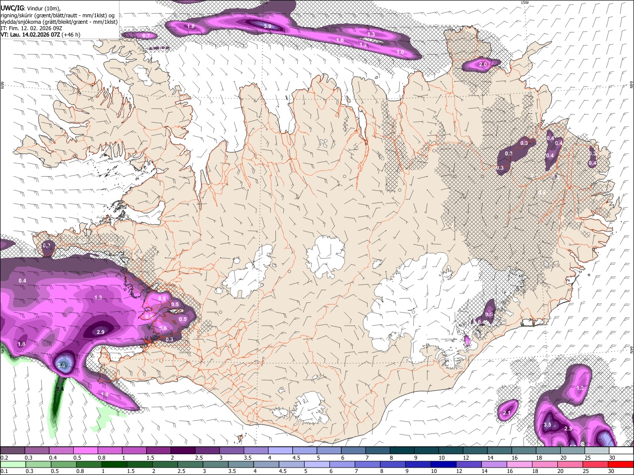Pick the upper scale dark purple swatch between 2 and 2.5
634x475 pixels.
[182, 451]
